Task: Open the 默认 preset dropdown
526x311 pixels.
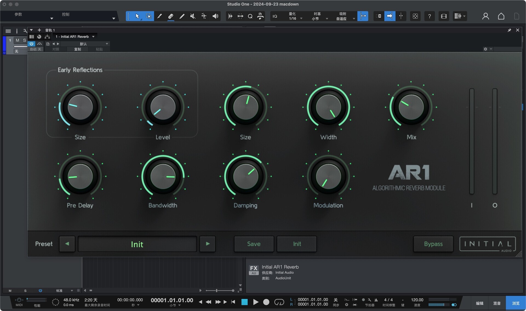Action: pos(85,44)
